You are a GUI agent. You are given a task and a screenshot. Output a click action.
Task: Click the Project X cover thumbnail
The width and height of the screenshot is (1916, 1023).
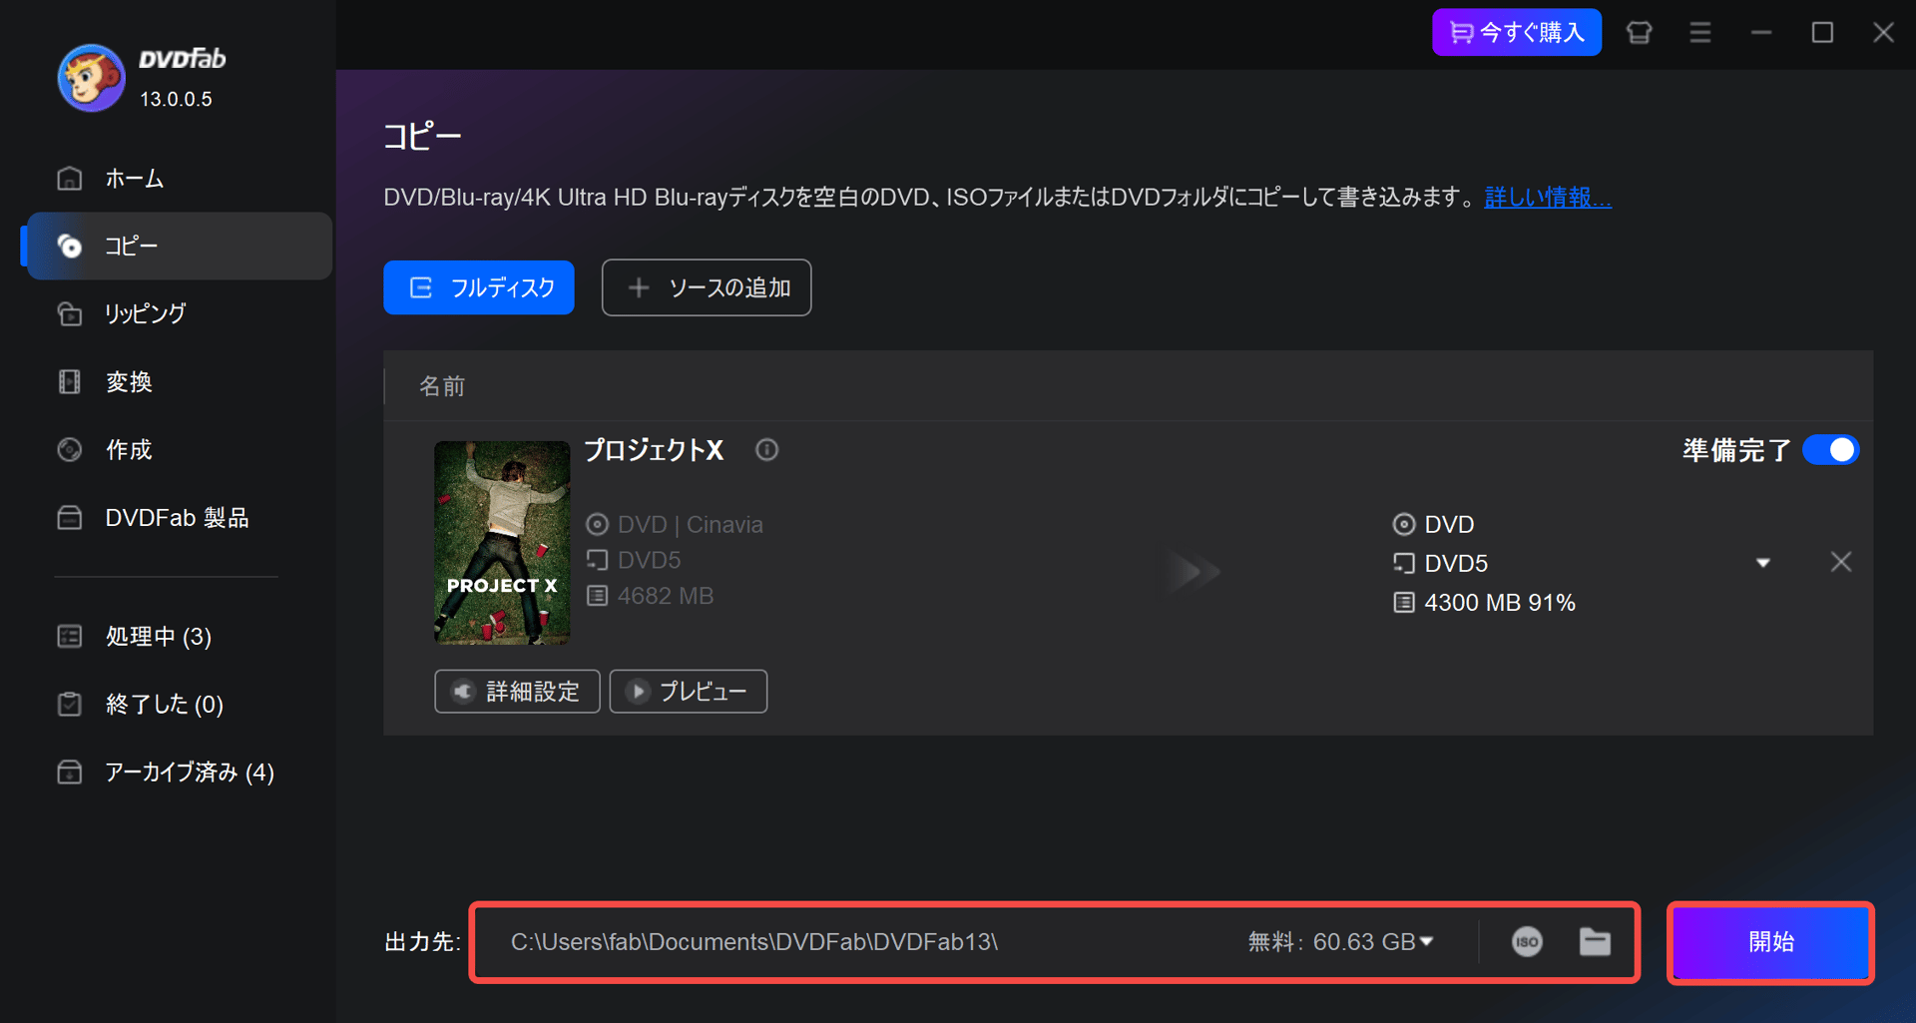(x=502, y=542)
